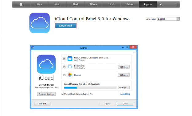The width and height of the screenshot is (192, 116).
Task: Click the Apply button
Action: tap(107, 104)
